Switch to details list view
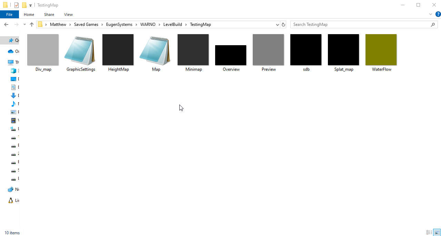Image resolution: width=441 pixels, height=236 pixels. 429,233
